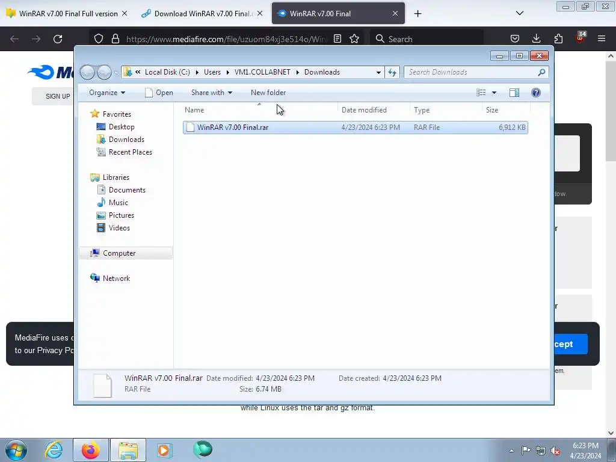
Task: Bookmark this page with the star icon
Action: [354, 38]
